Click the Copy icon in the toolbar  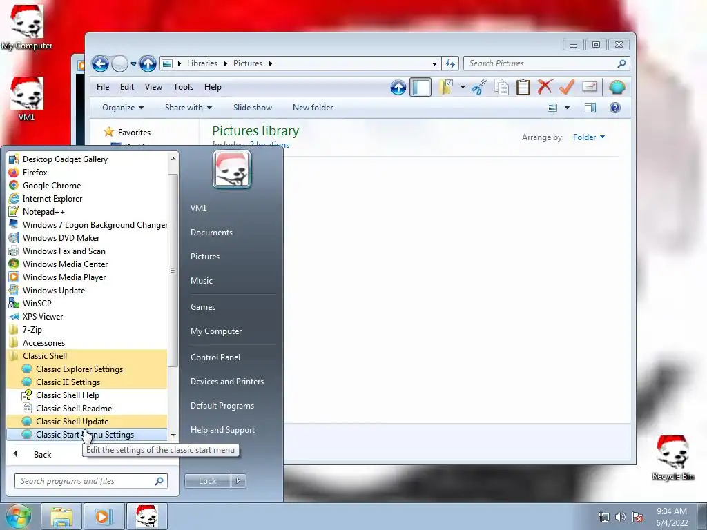[501, 87]
